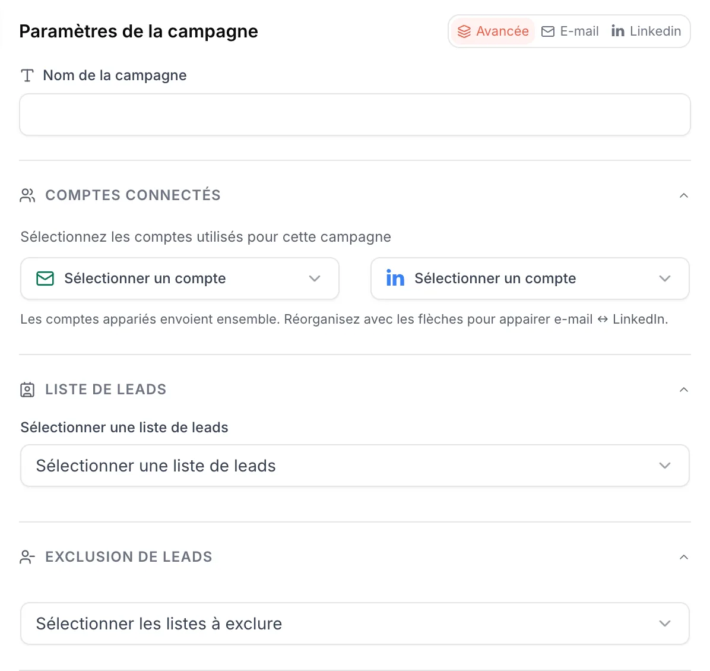Click the Exclusion de leads section heading

[x=129, y=557]
